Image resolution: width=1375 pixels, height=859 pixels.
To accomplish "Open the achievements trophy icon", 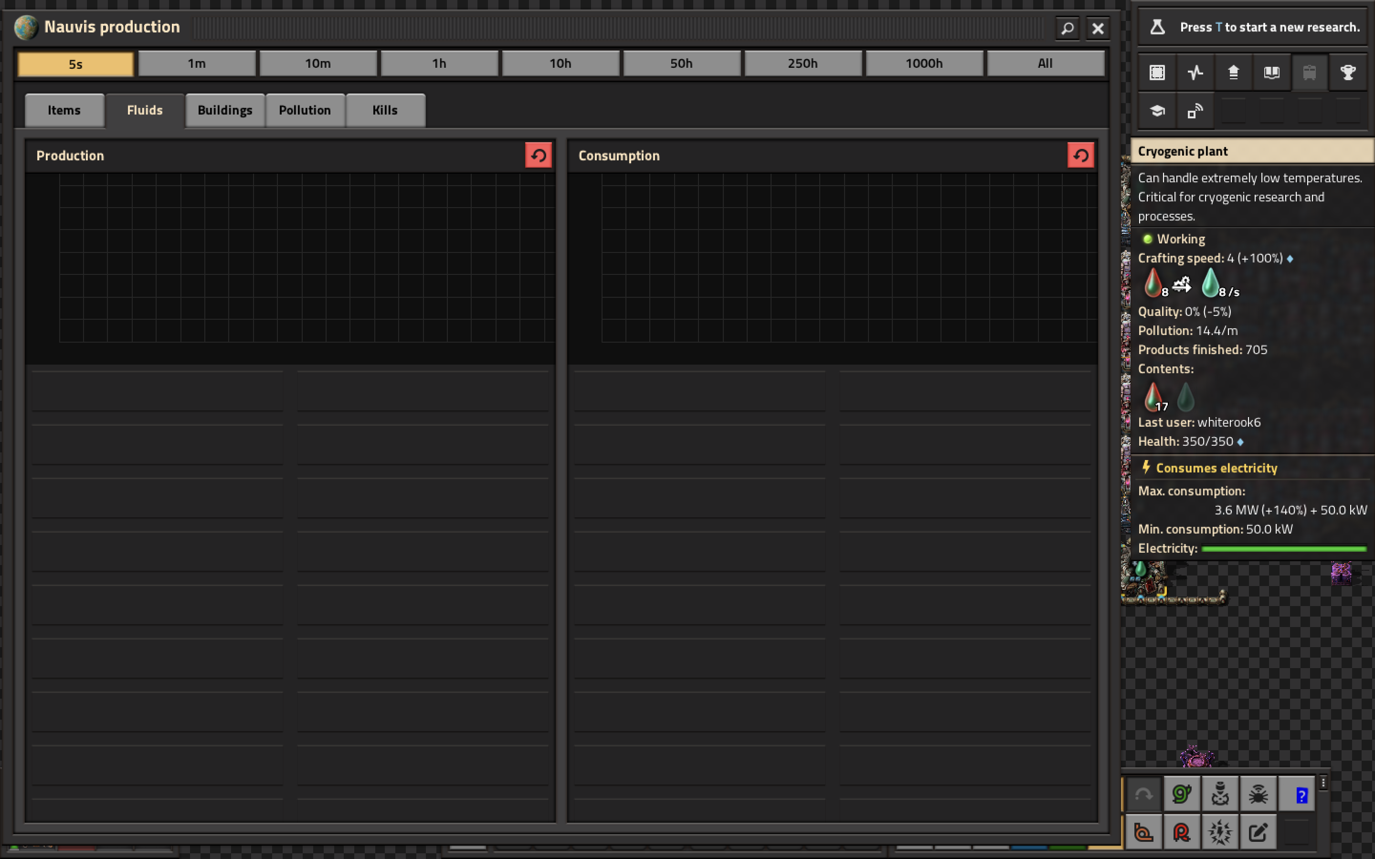I will tap(1347, 72).
